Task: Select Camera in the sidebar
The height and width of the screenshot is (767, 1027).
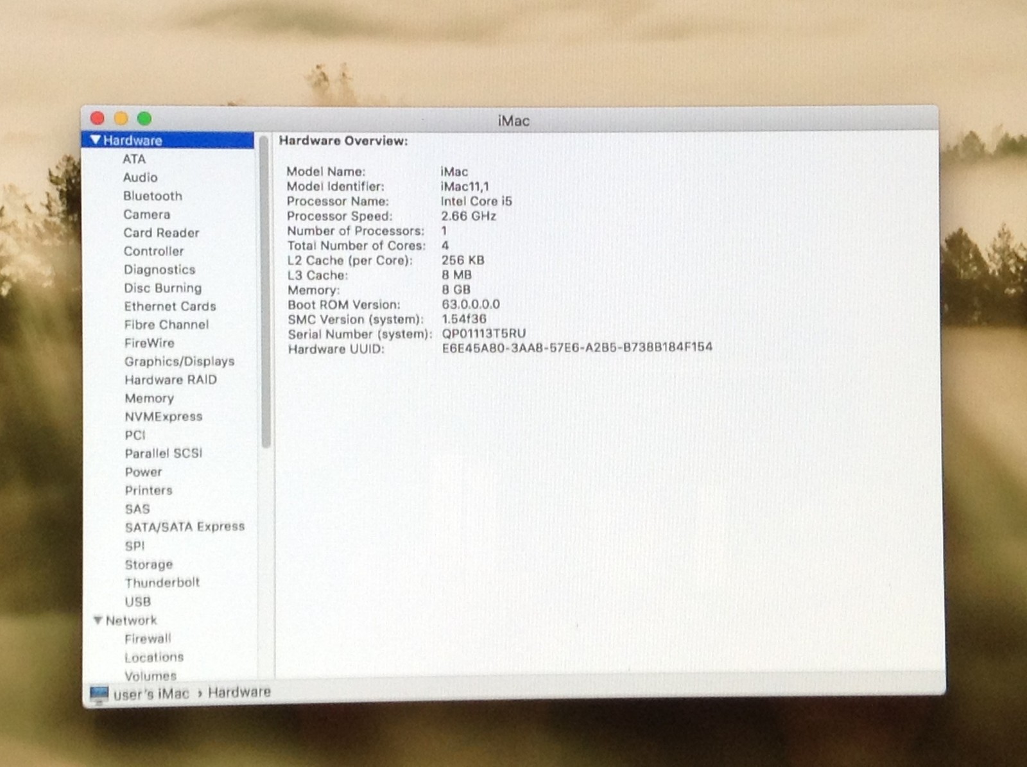Action: point(147,214)
